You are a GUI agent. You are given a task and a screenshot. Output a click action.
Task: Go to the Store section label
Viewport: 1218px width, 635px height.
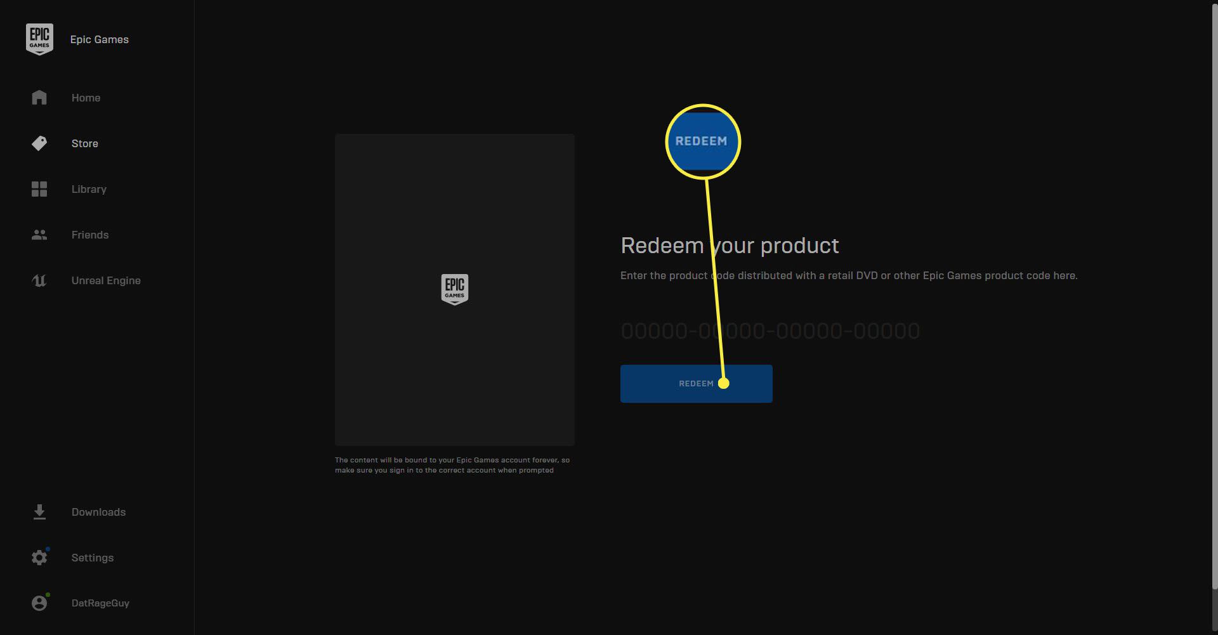click(84, 143)
